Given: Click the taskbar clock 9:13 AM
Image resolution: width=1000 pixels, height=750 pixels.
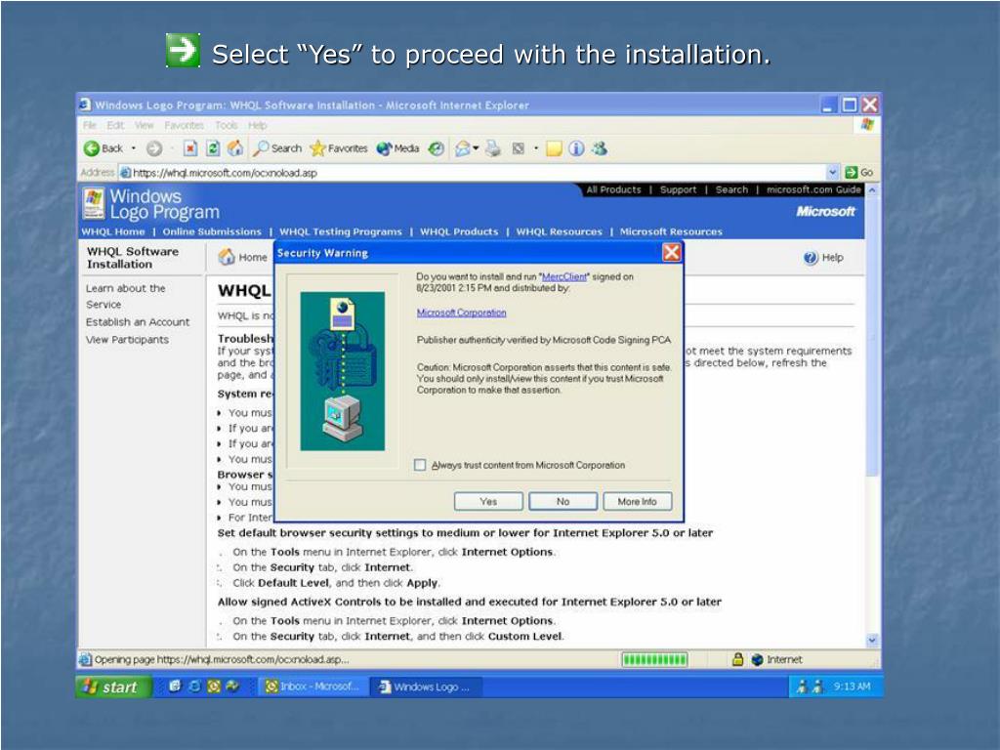Looking at the screenshot, I should (x=852, y=687).
